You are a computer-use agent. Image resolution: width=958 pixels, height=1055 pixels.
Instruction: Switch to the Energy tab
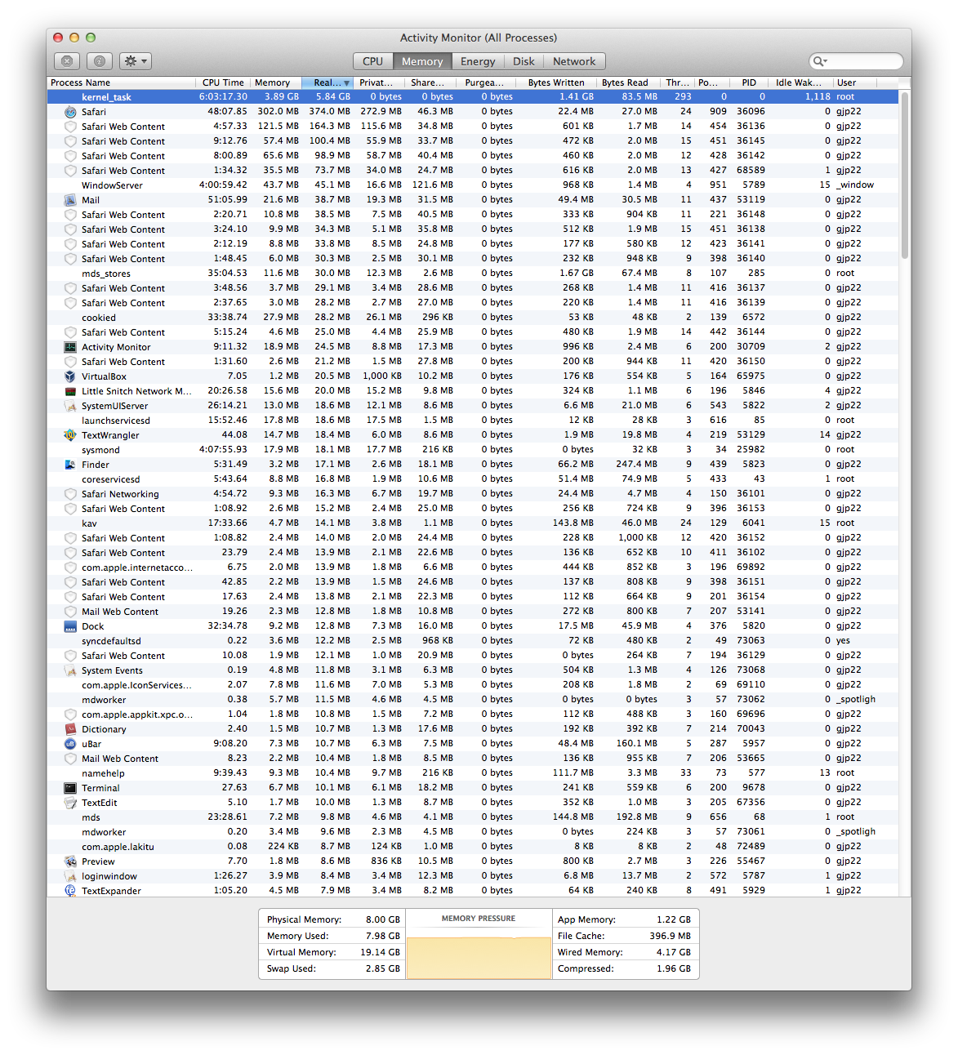pos(478,61)
